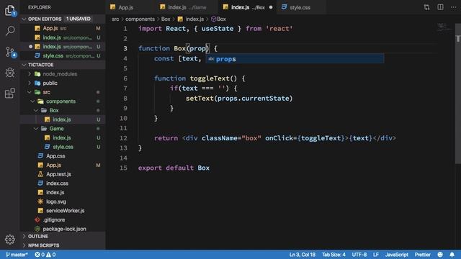The width and height of the screenshot is (461, 259).
Task: Open the Extensions view
Action: click(x=10, y=93)
